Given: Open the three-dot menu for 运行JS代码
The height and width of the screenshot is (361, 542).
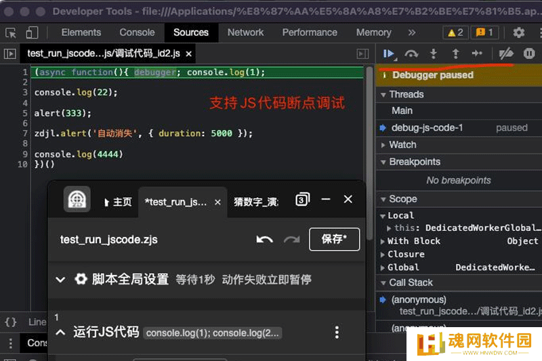Looking at the screenshot, I should point(337,332).
